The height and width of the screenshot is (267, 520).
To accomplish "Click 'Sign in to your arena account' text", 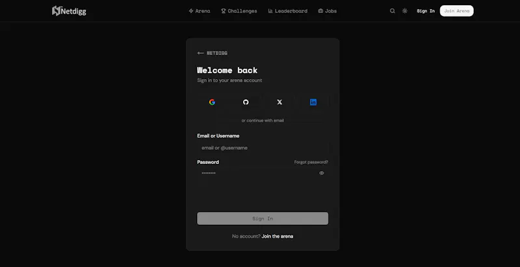I will (229, 80).
